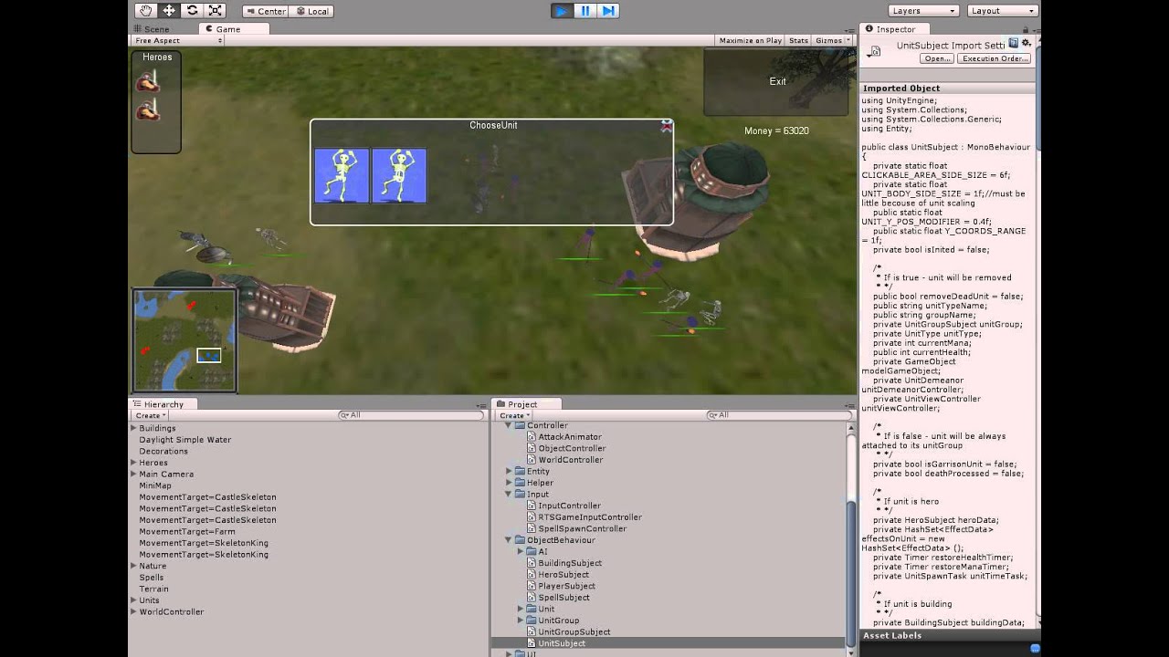Select the Move tool in toolbar
The width and height of the screenshot is (1169, 657).
tap(169, 11)
